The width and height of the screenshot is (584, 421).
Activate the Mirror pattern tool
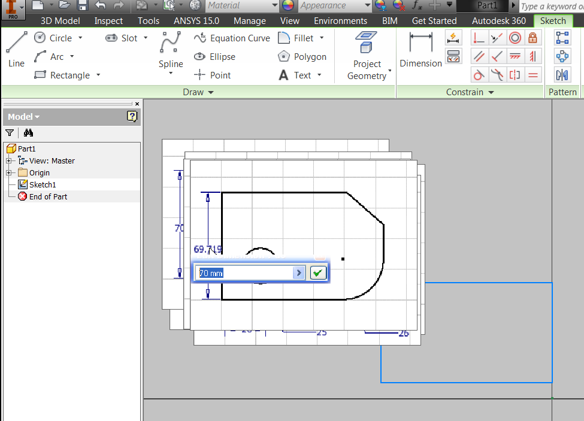562,75
